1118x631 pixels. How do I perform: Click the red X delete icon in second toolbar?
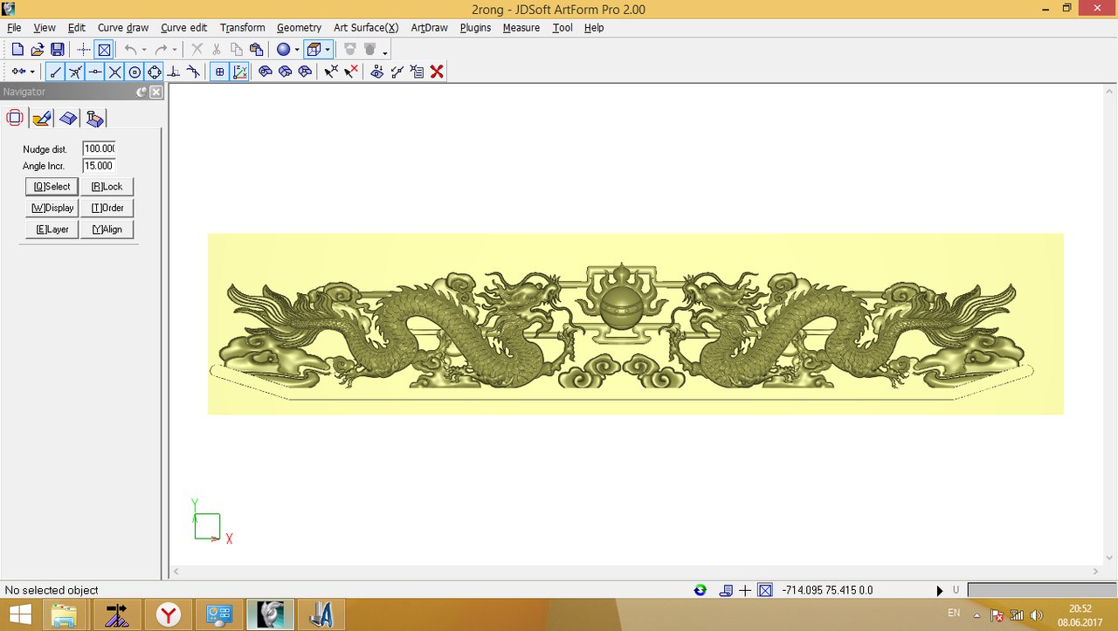point(437,72)
